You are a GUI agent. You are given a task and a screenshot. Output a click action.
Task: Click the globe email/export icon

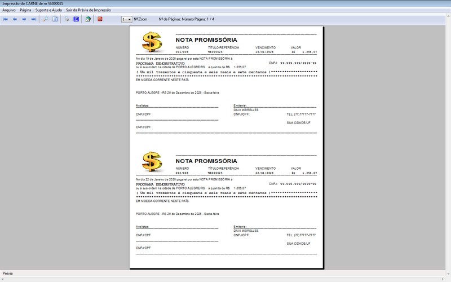(88, 19)
